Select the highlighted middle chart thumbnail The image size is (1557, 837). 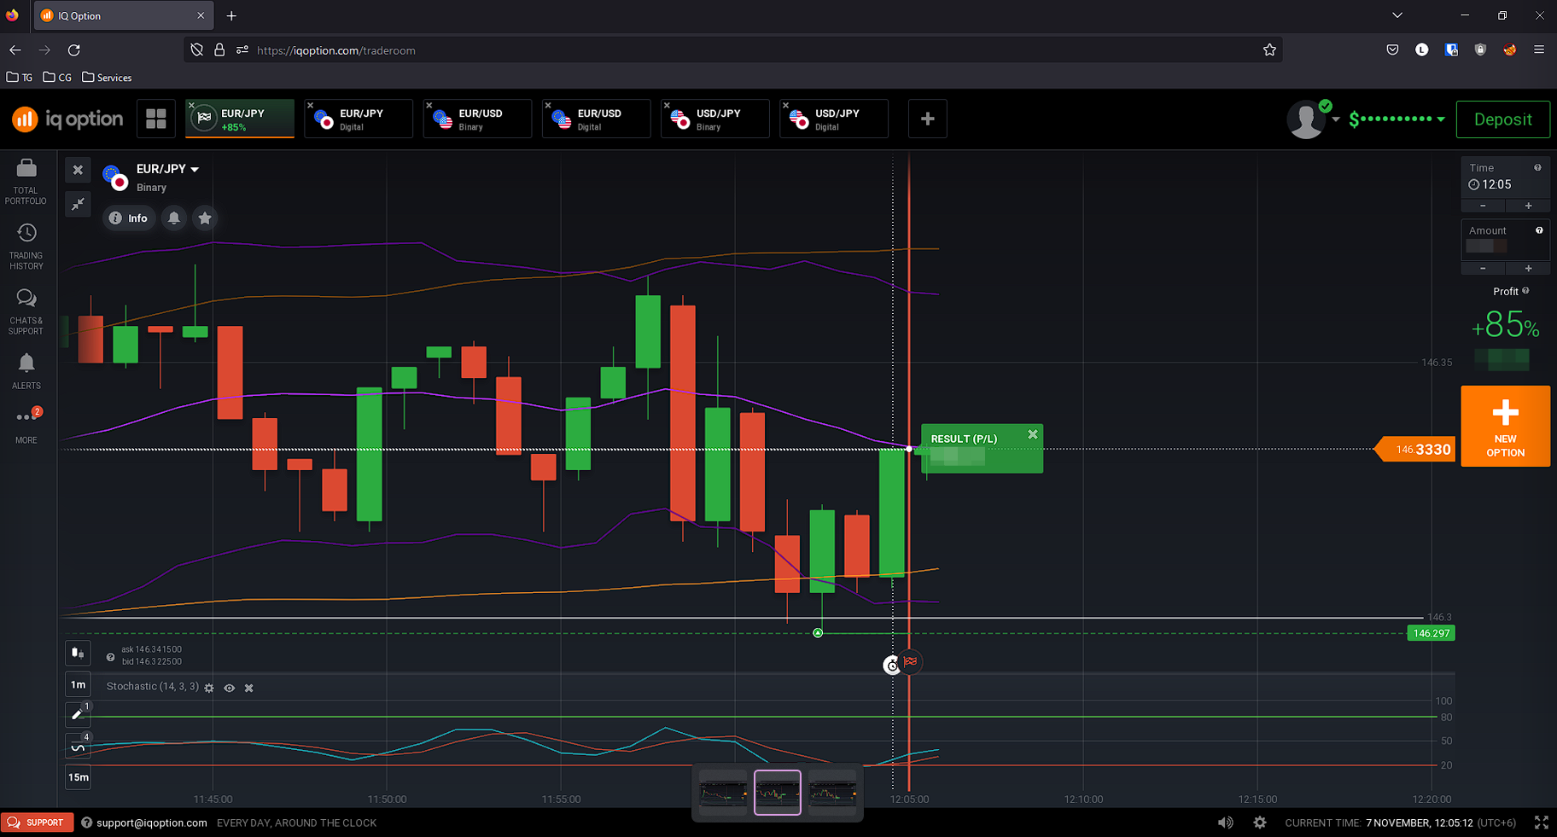778,793
